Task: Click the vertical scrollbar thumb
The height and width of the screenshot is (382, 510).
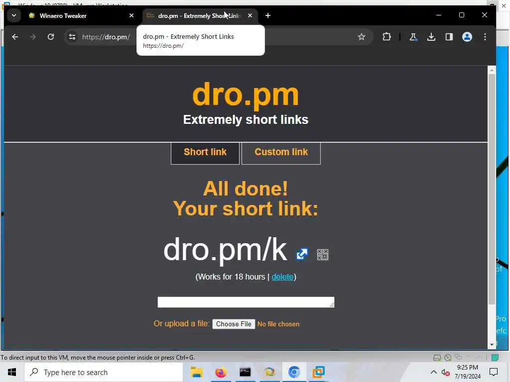Action: [x=492, y=189]
